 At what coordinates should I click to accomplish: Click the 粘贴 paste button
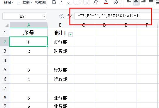(x=7, y=2)
